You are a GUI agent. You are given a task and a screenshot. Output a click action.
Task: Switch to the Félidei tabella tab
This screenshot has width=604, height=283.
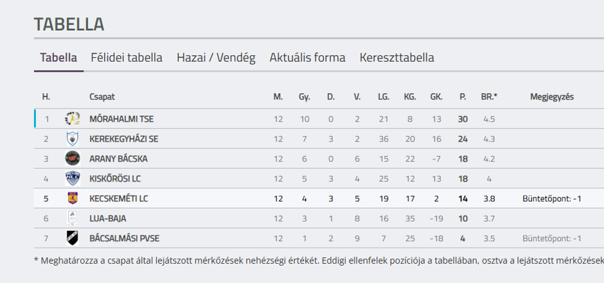[x=127, y=58]
